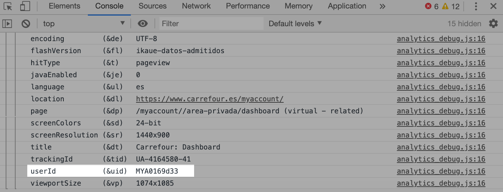This screenshot has height=192, width=503.
Task: Open the Sources tab
Action: [x=153, y=6]
